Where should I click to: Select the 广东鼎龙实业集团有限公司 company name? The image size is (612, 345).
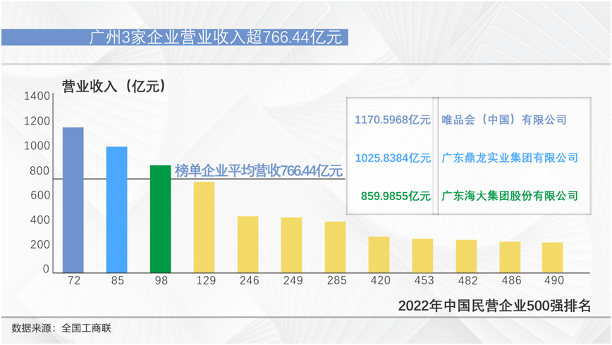click(x=509, y=158)
